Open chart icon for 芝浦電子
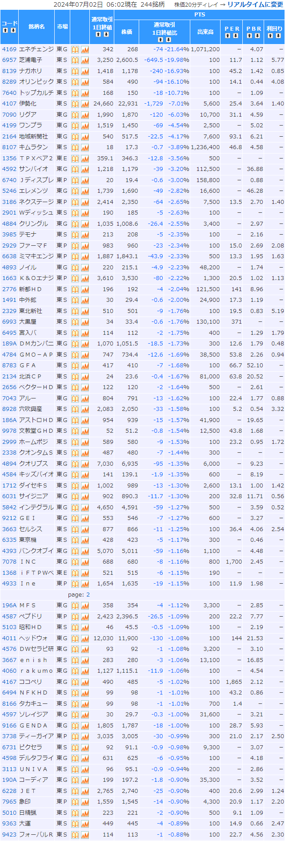Image resolution: width=289 pixels, height=841 pixels. [85, 60]
